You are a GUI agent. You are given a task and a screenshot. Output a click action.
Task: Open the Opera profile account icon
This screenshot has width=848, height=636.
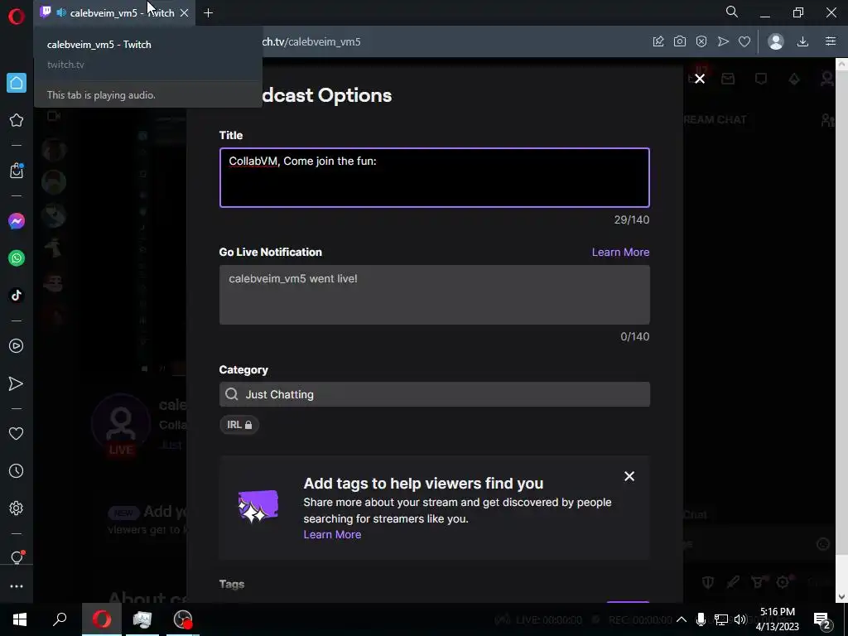776,41
